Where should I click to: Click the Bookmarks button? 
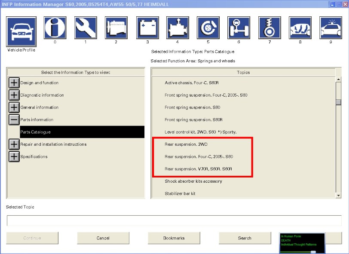click(x=174, y=238)
